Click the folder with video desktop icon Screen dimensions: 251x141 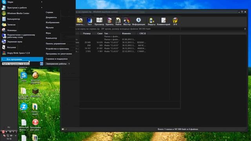[x=35, y=109]
